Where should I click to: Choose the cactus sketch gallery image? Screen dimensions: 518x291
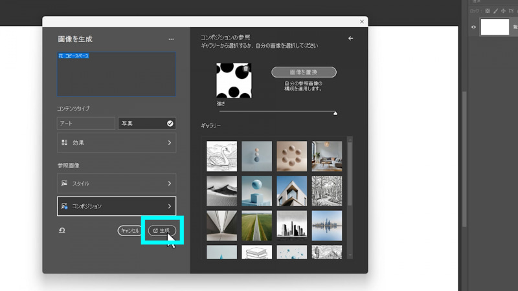pyautogui.click(x=327, y=252)
